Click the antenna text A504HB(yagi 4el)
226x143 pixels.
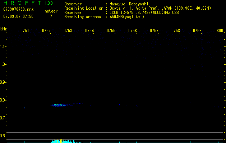(x=127, y=17)
